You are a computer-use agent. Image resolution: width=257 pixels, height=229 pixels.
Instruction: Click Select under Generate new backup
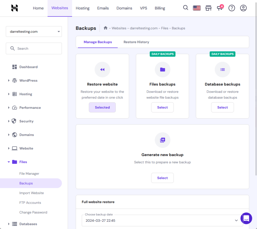[162, 178]
